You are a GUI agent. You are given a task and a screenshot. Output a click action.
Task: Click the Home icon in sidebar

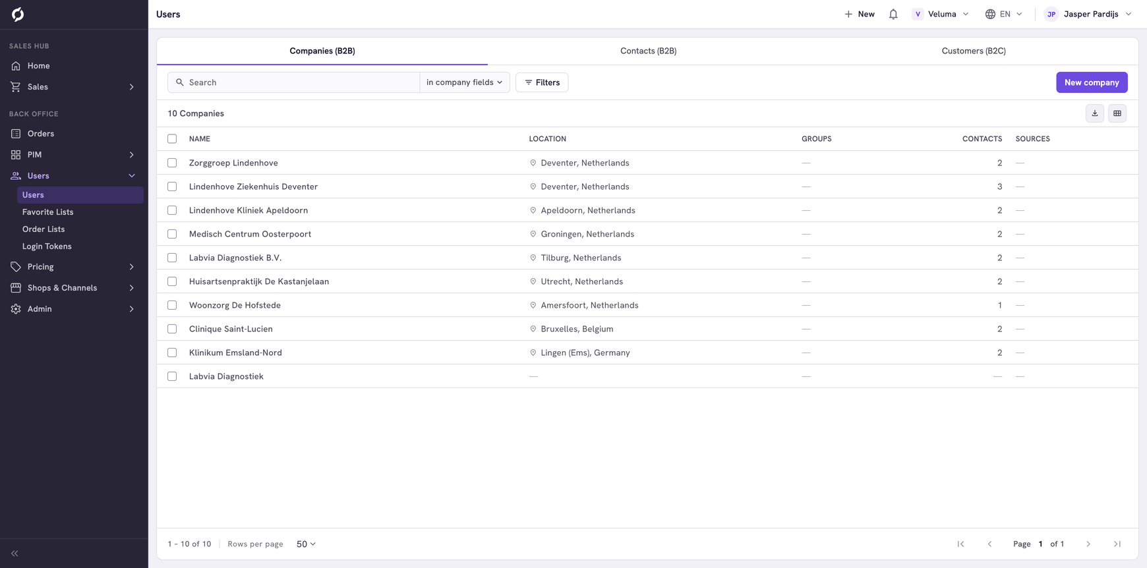click(16, 66)
